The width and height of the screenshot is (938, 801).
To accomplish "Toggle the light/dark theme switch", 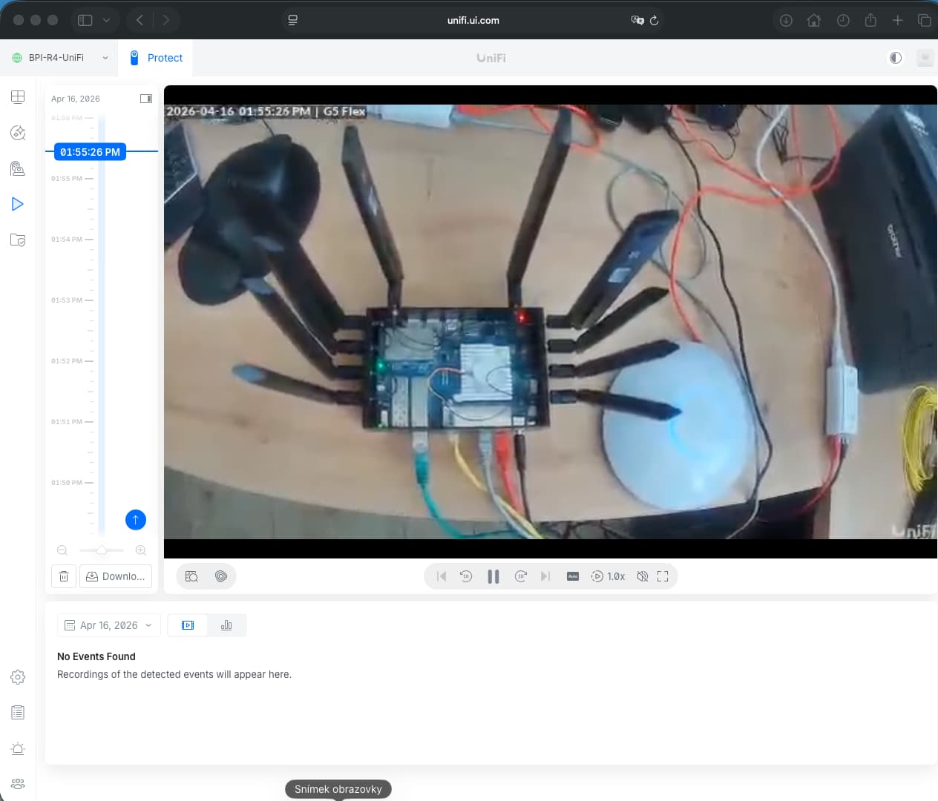I will click(896, 58).
